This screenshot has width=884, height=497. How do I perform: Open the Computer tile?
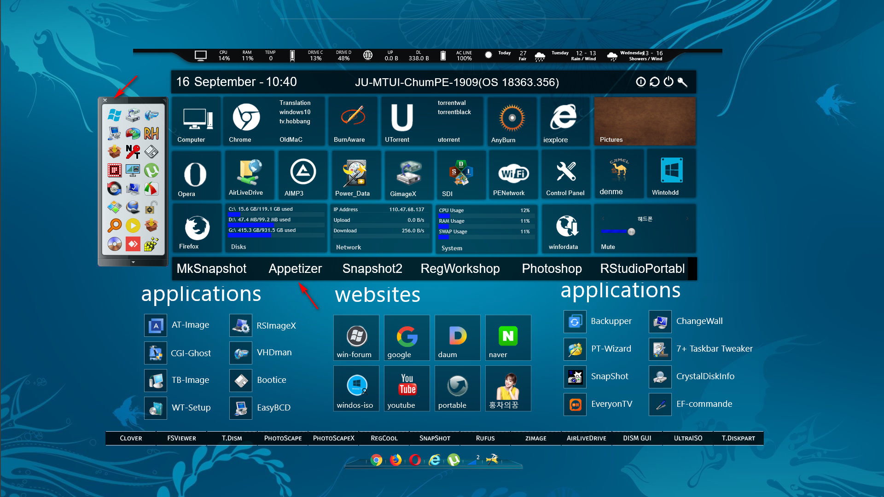coord(196,121)
